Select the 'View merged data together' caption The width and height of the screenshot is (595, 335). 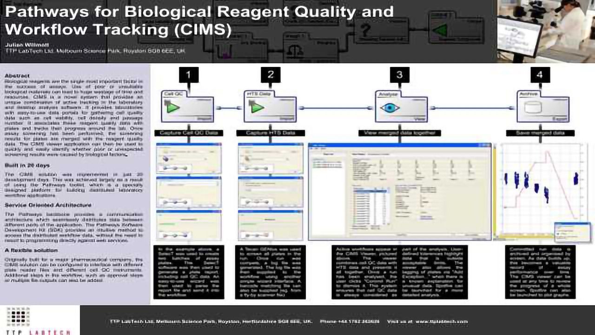pos(400,133)
